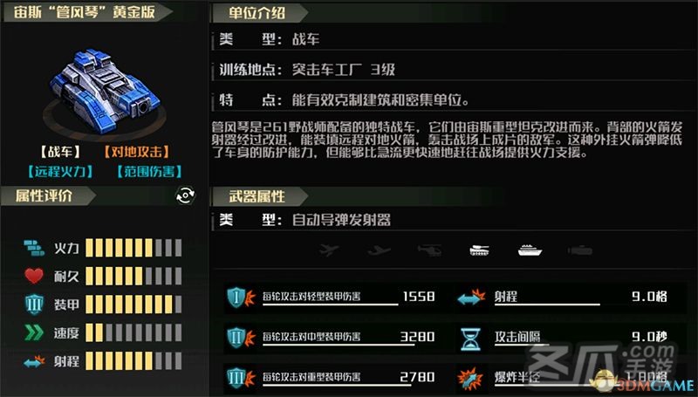Click the fighter jet target icon
The height and width of the screenshot is (397, 698).
tap(380, 250)
